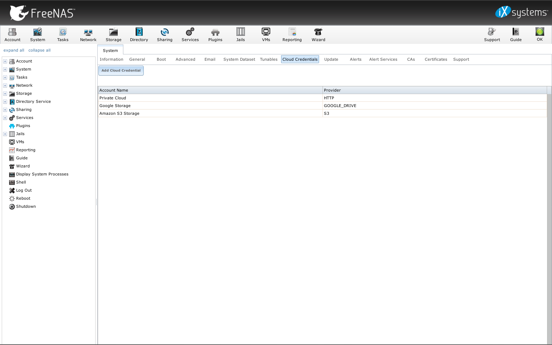Open the Storage toolbar icon
The height and width of the screenshot is (345, 552).
(x=113, y=35)
